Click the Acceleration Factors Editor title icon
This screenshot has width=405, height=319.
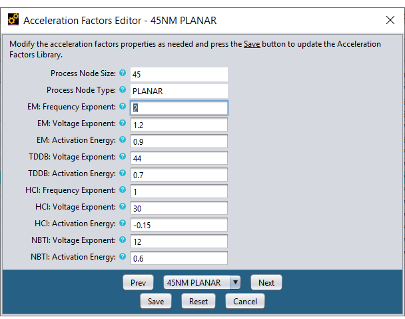point(13,19)
